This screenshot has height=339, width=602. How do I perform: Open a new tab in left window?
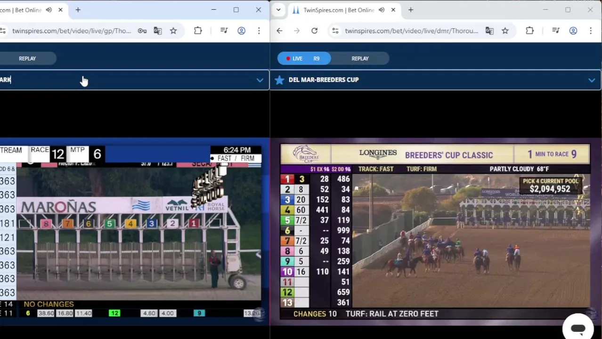[78, 10]
